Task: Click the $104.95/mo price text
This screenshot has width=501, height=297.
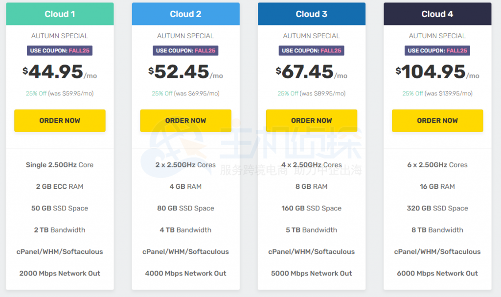Action: coord(437,72)
